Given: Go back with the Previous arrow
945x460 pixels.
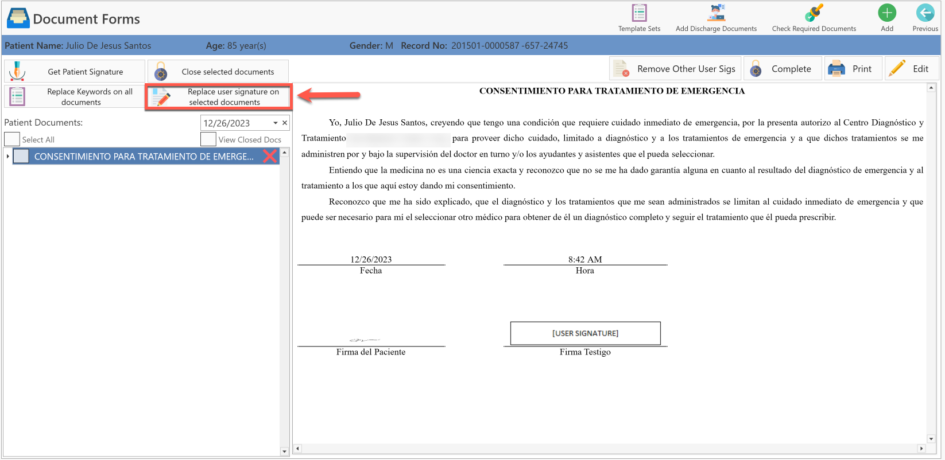Looking at the screenshot, I should [925, 13].
